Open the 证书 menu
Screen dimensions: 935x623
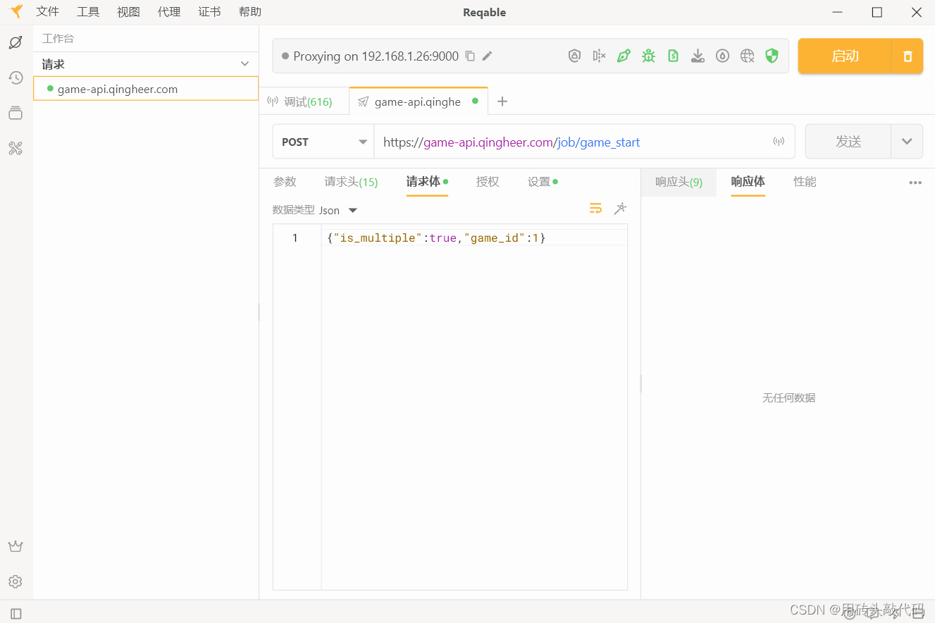coord(209,12)
